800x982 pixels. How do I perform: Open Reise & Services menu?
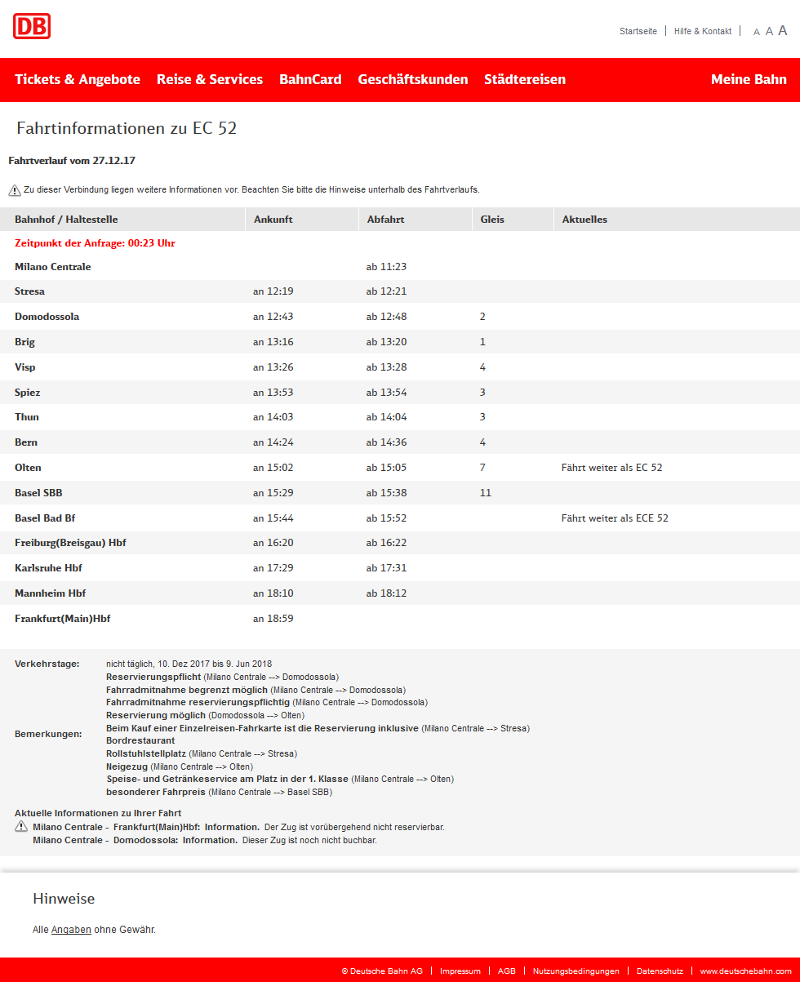point(210,79)
